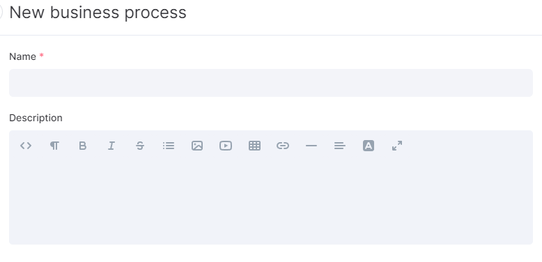
Task: Insert a table
Action: pos(254,146)
